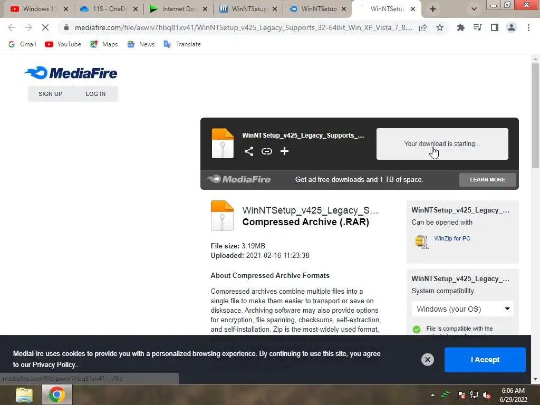Show hidden tray icons arrow
This screenshot has width=540, height=405.
point(432,395)
